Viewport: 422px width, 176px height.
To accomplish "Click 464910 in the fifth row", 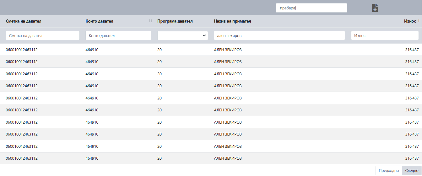I will point(92,98).
